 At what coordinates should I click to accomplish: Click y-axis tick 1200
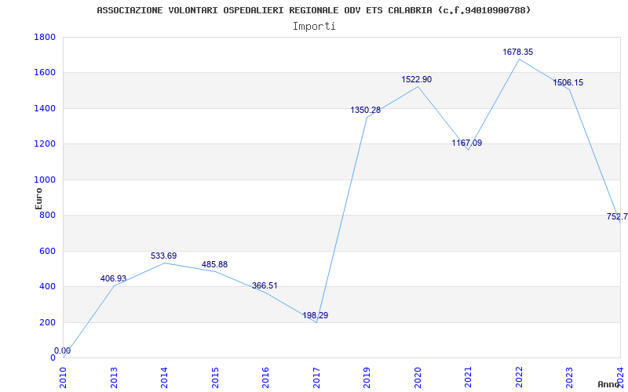pos(45,144)
